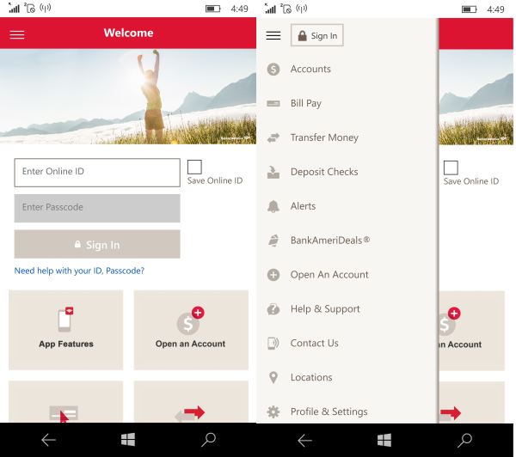516x457 pixels.
Task: Click the Accounts dollar icon in menu
Action: click(x=273, y=69)
